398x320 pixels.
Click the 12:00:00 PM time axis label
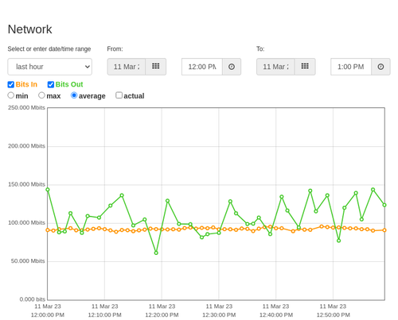48,315
